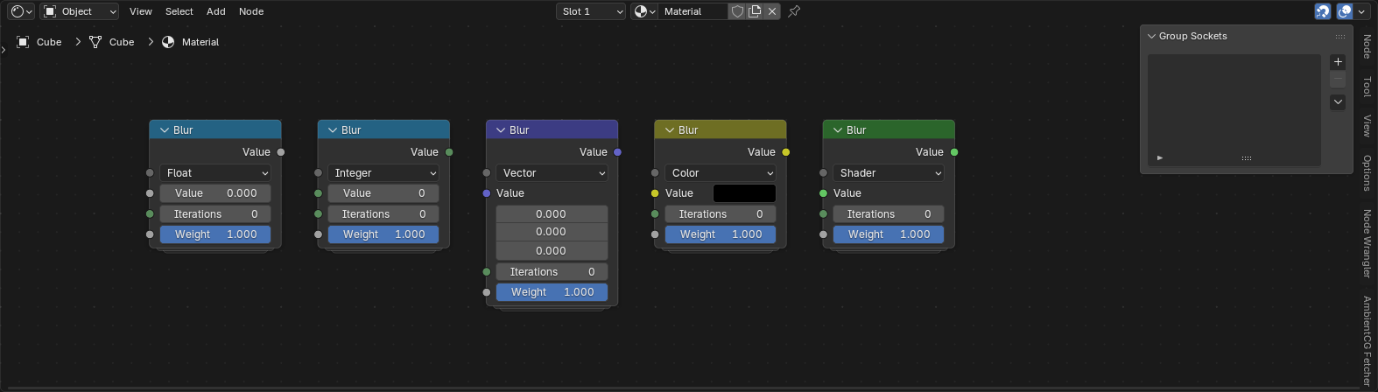Click the Vector node Weight slider
Viewport: 1378px width, 392px height.
(x=552, y=292)
